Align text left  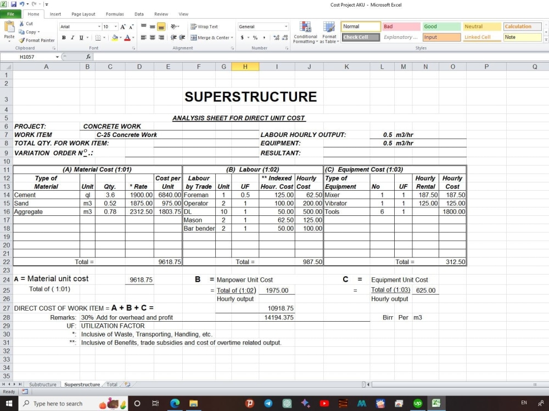click(143, 37)
